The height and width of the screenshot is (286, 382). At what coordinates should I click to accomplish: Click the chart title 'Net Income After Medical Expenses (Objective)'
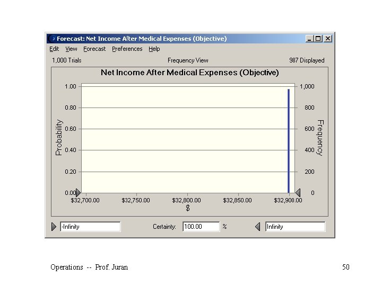pyautogui.click(x=190, y=73)
